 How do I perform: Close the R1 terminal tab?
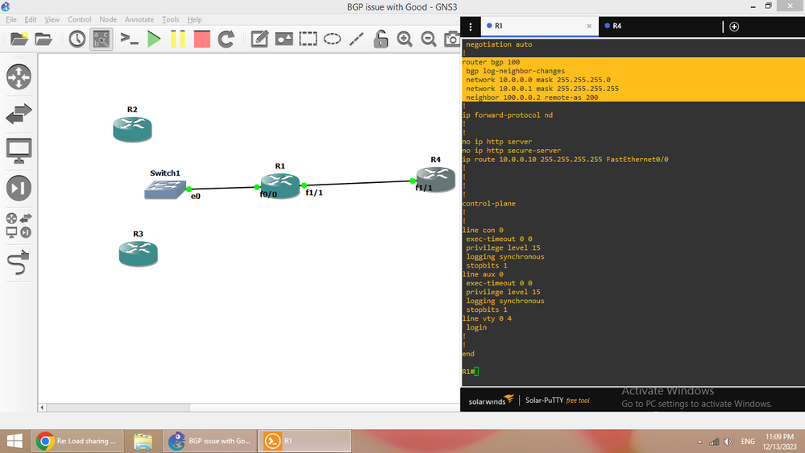point(589,26)
